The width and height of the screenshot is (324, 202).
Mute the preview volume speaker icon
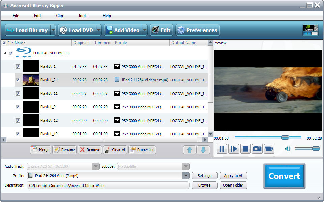tap(288, 149)
